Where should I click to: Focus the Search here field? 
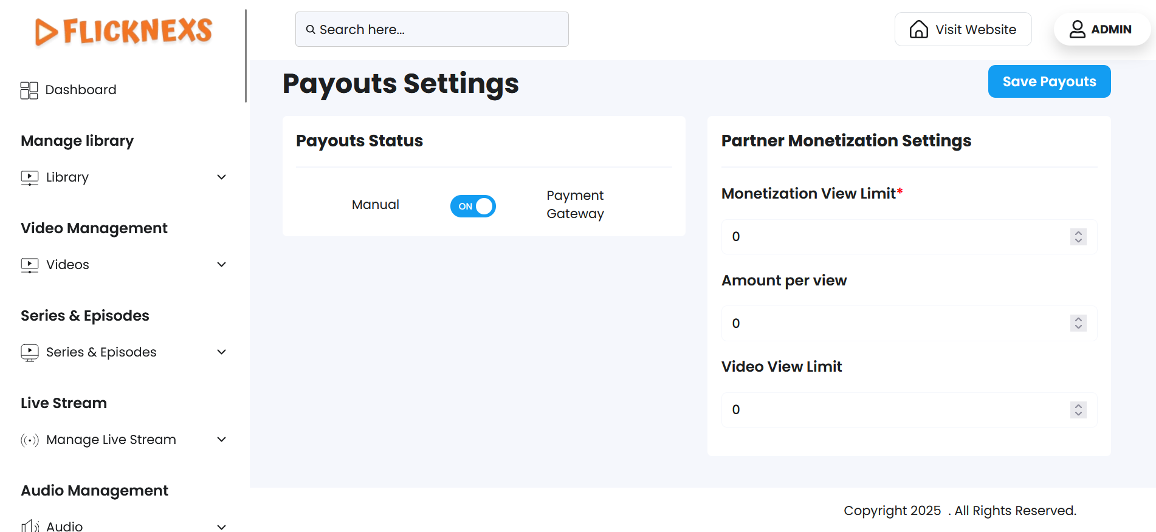[x=432, y=29]
